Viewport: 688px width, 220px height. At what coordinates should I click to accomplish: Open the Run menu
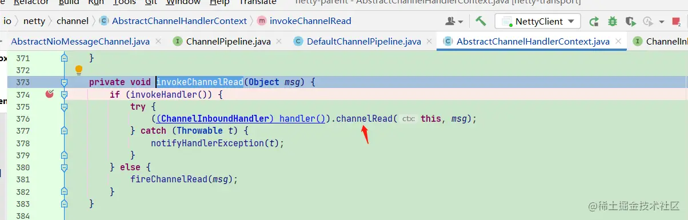click(x=96, y=2)
